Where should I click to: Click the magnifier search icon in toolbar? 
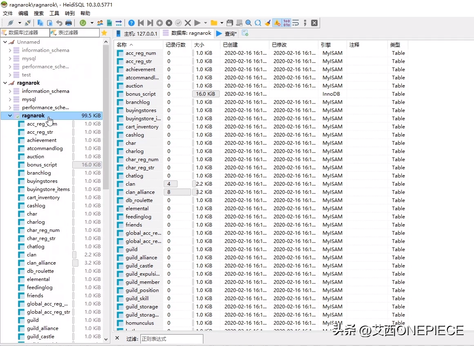click(249, 23)
